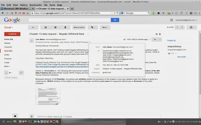The width and height of the screenshot is (201, 125).
Task: Open the History menu
Action: tap(24, 5)
